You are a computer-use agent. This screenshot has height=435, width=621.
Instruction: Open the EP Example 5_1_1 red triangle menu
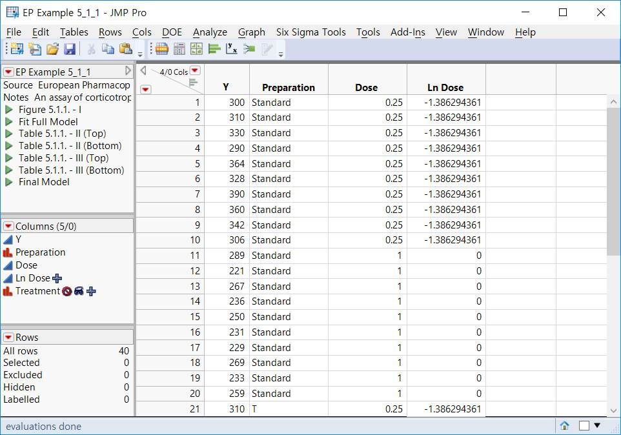(8, 72)
